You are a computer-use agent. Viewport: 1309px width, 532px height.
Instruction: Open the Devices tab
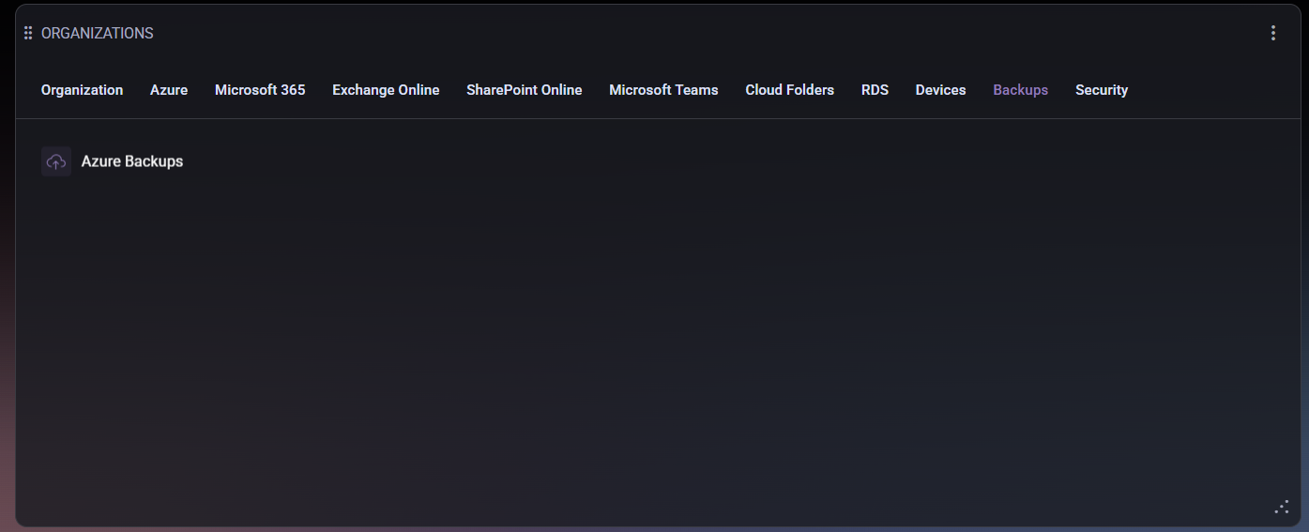click(x=940, y=90)
